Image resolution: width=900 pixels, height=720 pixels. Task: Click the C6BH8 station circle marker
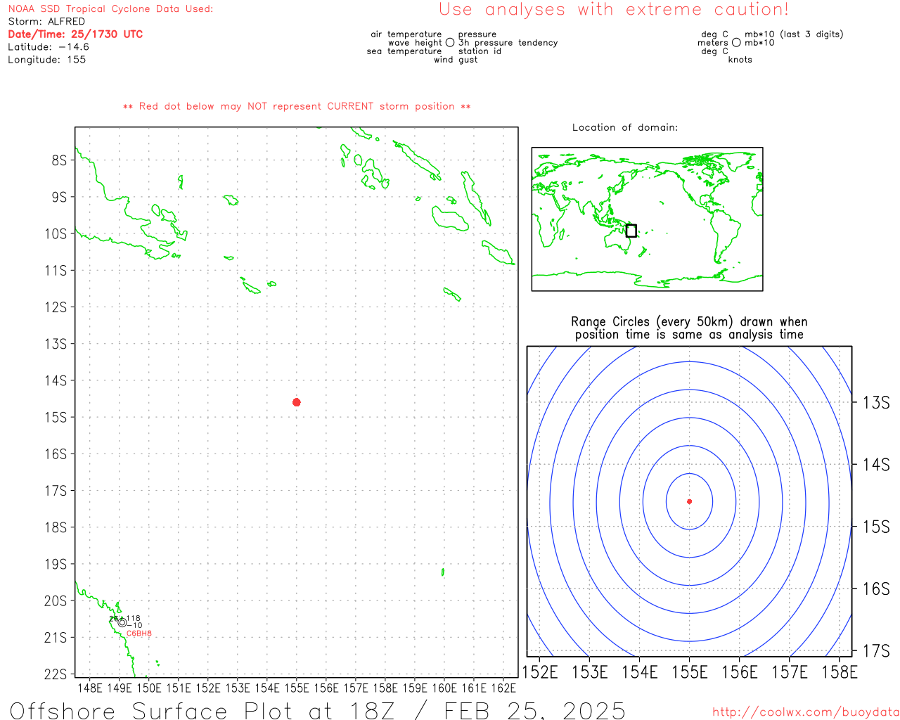tap(122, 622)
